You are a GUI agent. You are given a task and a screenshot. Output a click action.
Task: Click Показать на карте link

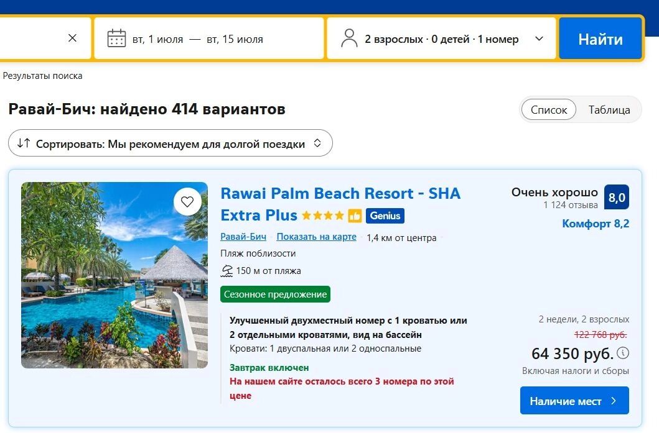tap(316, 237)
